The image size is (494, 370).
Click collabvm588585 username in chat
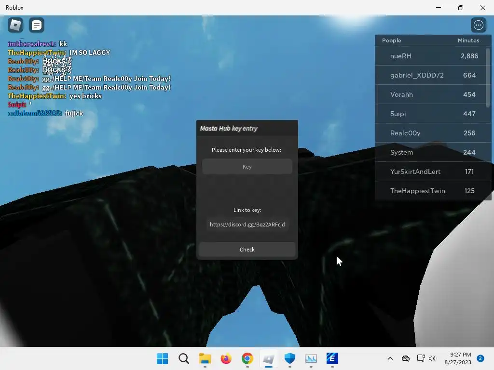coord(35,113)
